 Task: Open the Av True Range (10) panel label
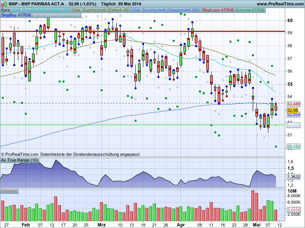[20, 160]
